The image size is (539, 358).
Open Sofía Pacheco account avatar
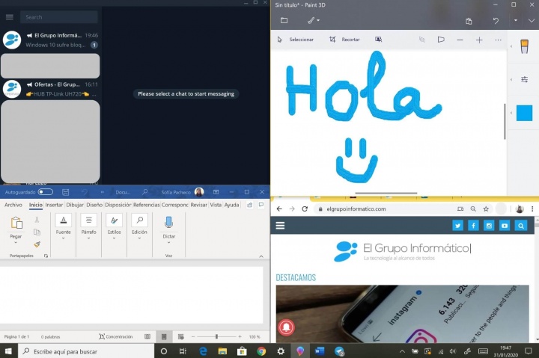[x=199, y=192]
